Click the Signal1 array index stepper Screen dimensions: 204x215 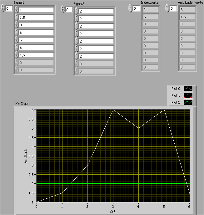click(x=3, y=8)
